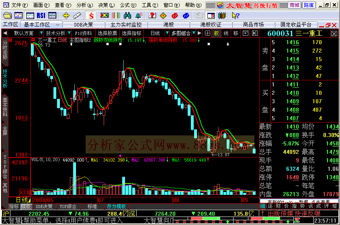
Task: Open the 工具(T) menu
Action: pyautogui.click(x=150, y=5)
